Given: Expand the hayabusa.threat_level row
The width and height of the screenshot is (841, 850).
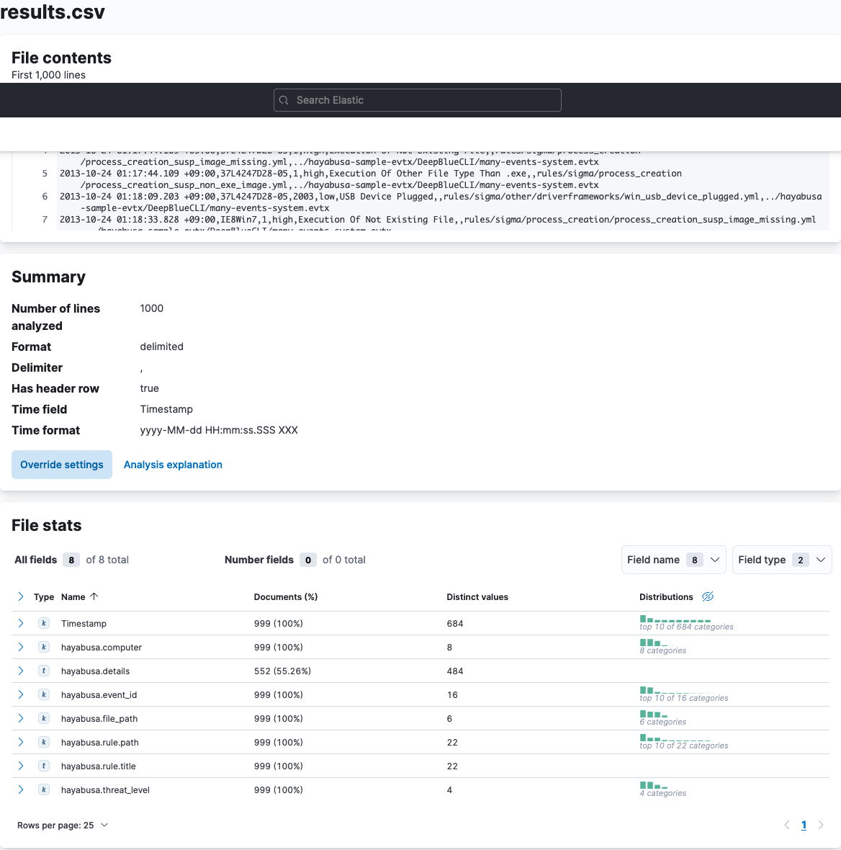Looking at the screenshot, I should 21,789.
